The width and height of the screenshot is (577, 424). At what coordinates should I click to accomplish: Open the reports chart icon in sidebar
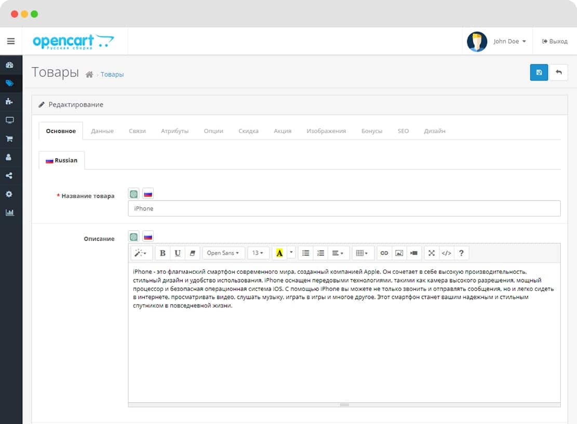click(x=9, y=213)
